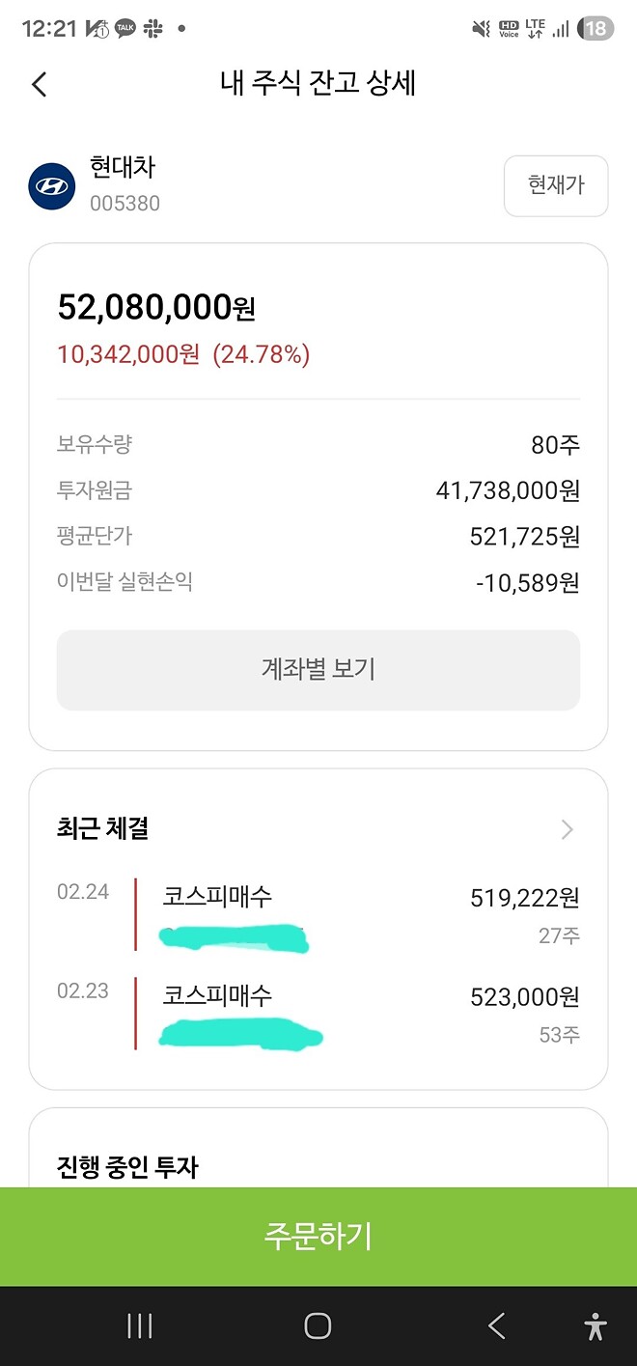Tap the recent apps button in navigation bar
Viewport: 637px width, 1366px height.
click(x=139, y=1325)
